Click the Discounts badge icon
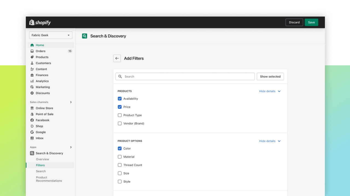The image size is (350, 196). [32, 93]
